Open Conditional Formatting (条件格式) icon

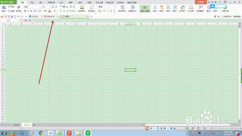[x=123, y=7]
